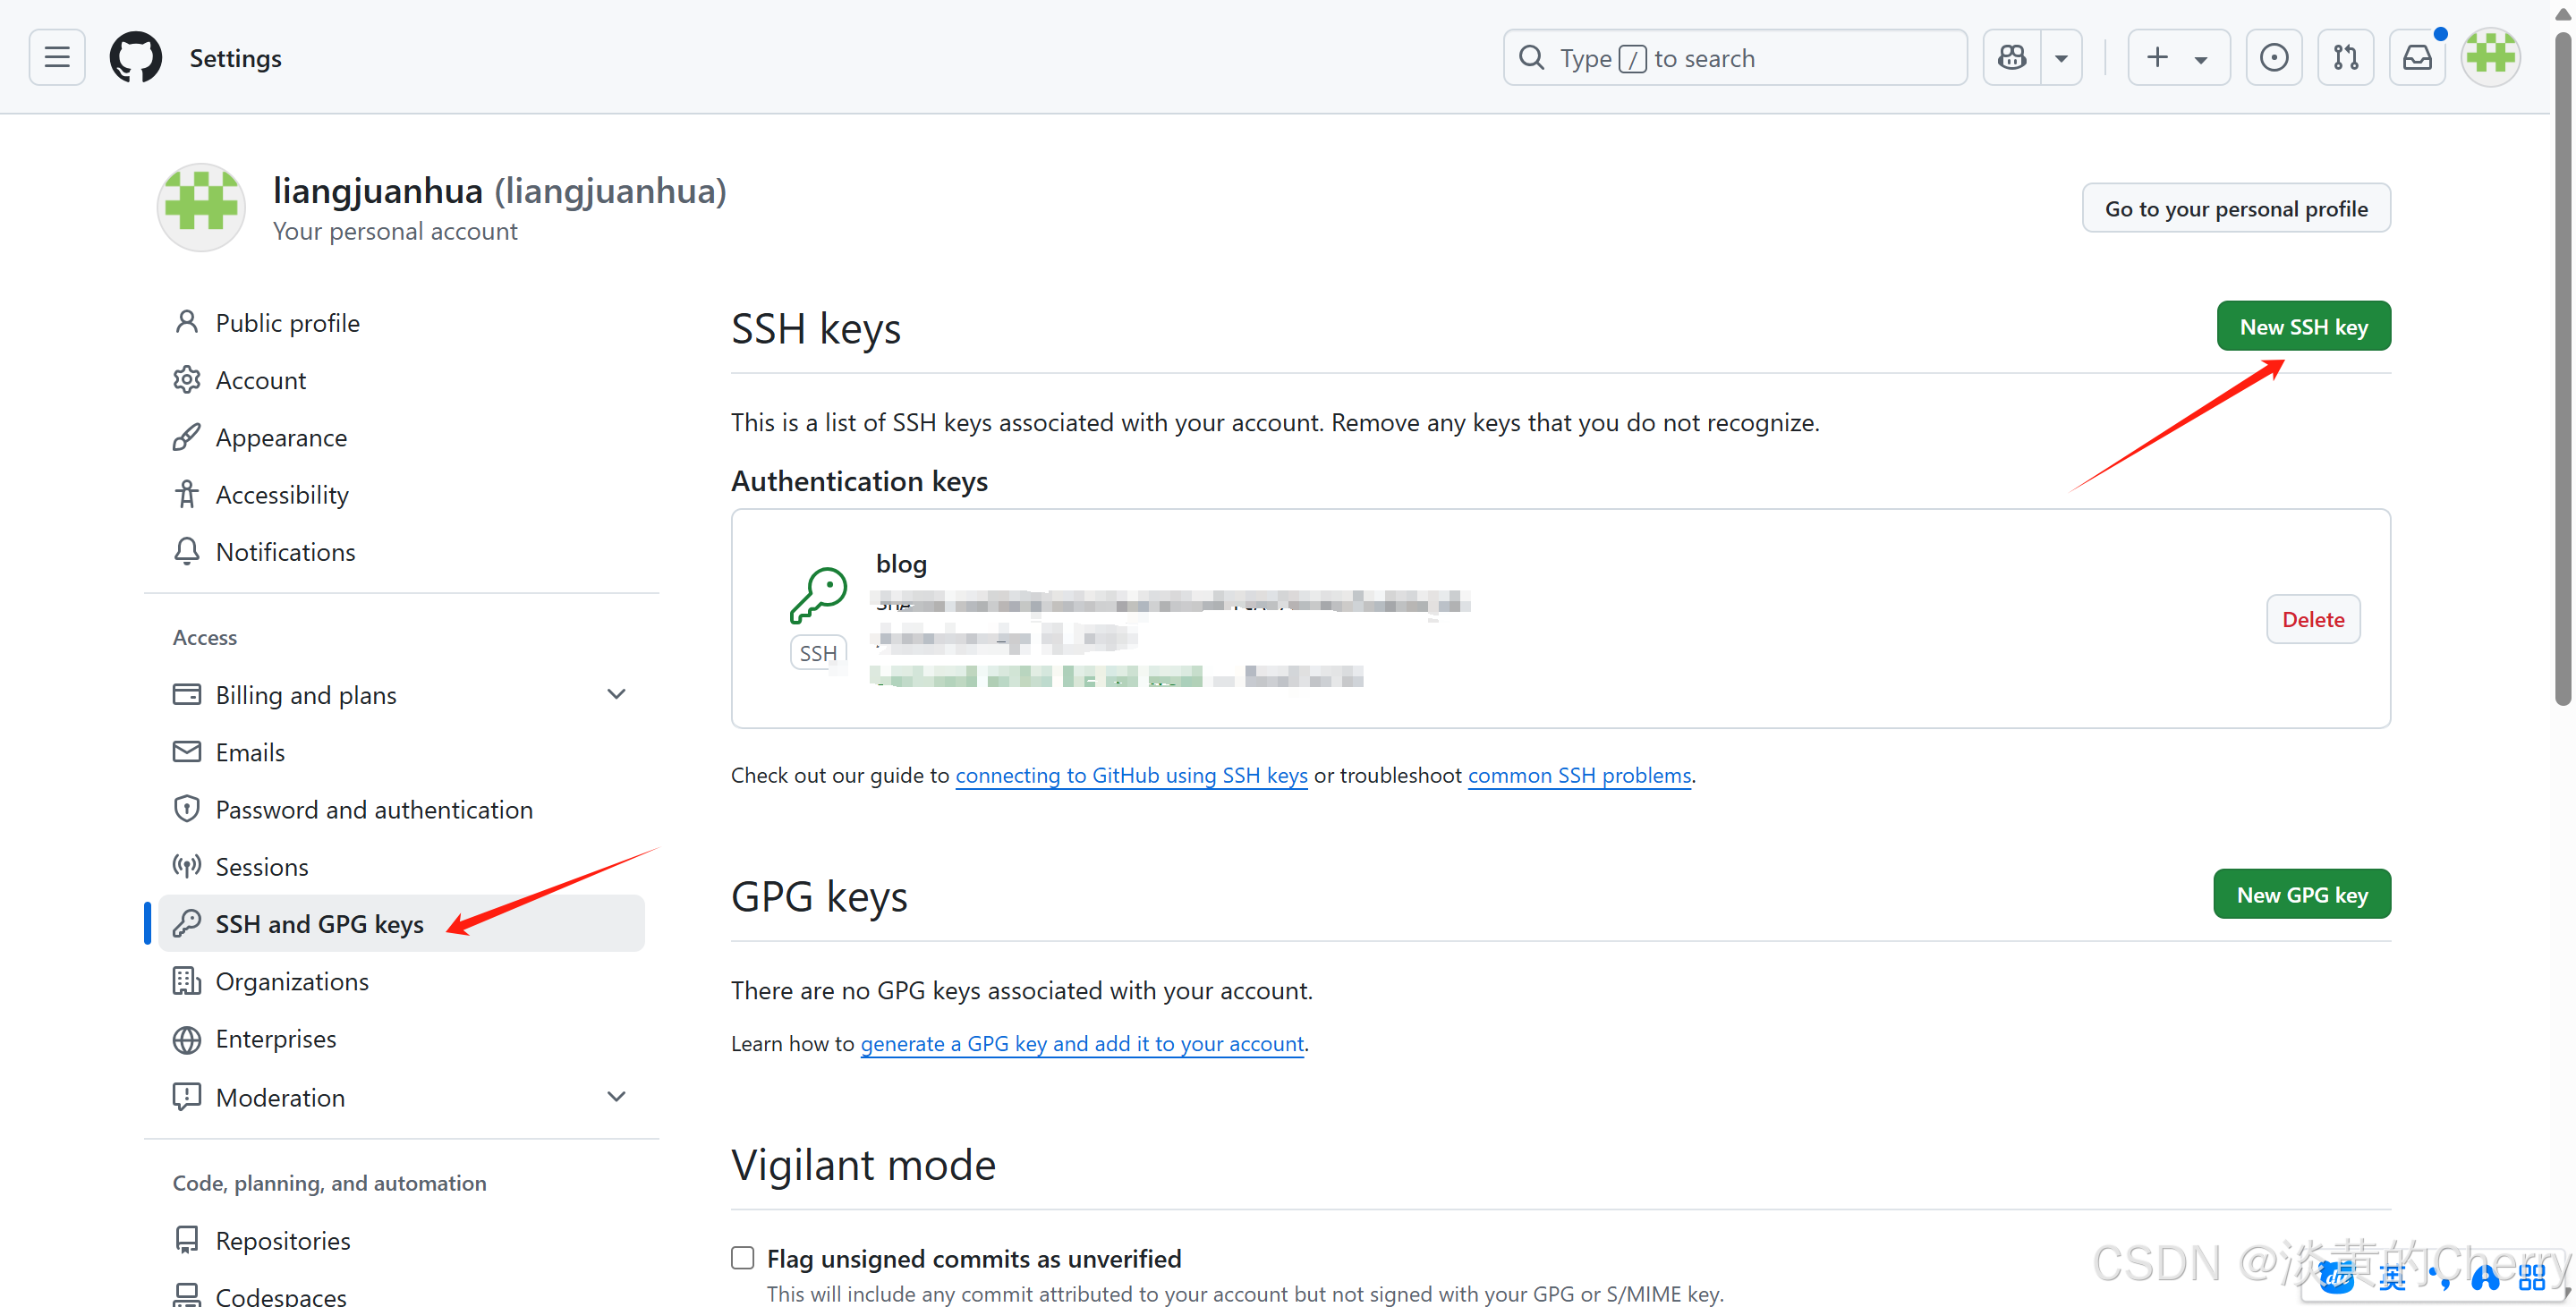Click the New SSH key button

tap(2303, 326)
